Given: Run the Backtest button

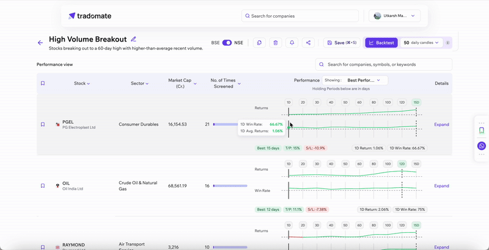Looking at the screenshot, I should point(381,43).
